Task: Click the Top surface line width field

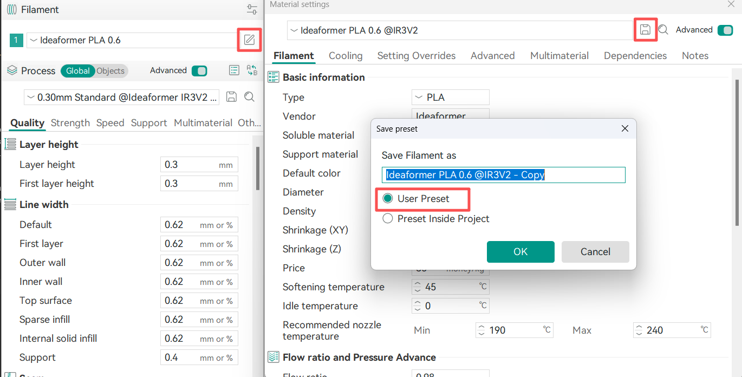Action: (199, 301)
